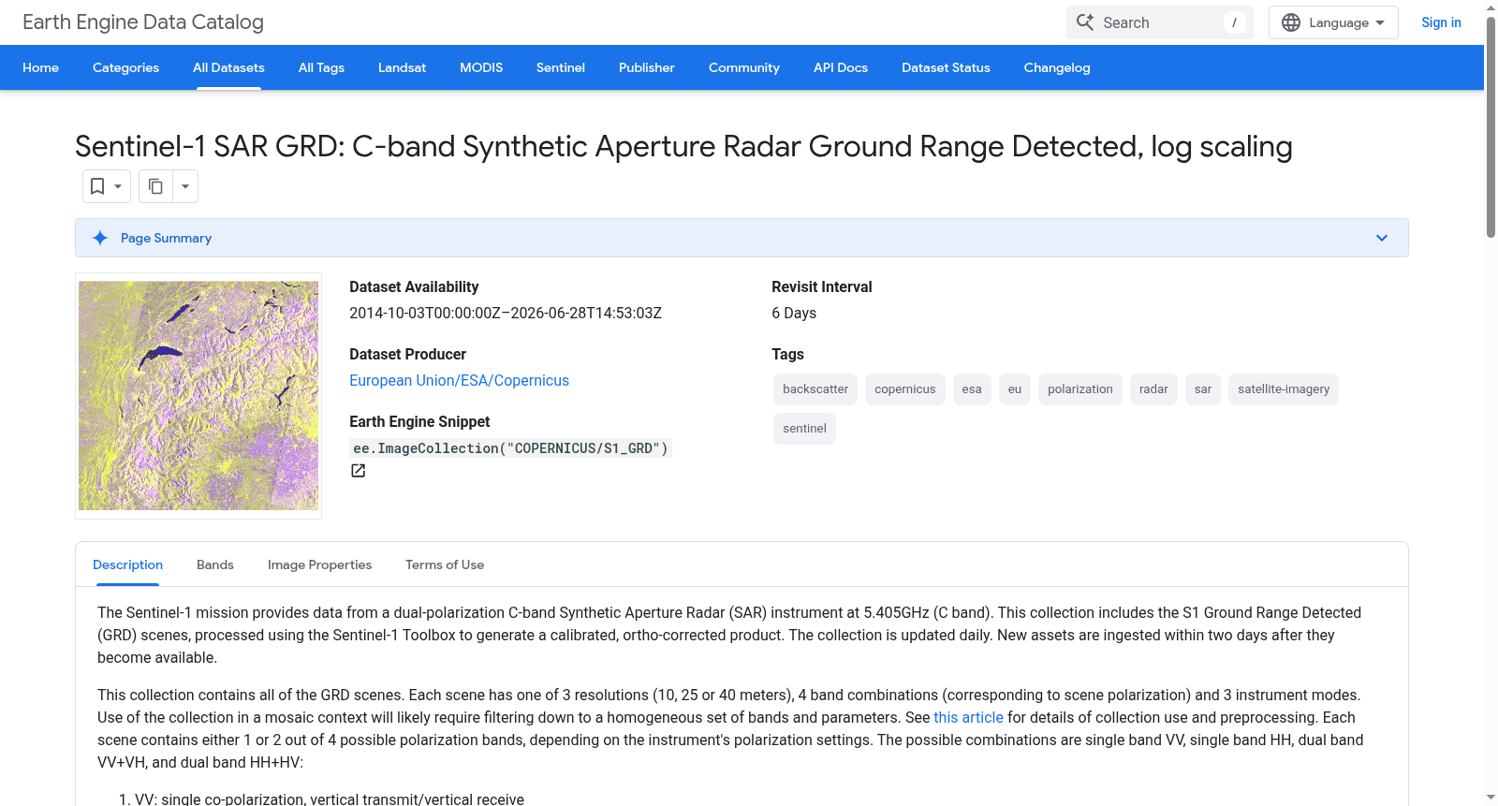Screen dimensions: 1498x806
Task: Open the MODIS section
Action: pos(481,67)
